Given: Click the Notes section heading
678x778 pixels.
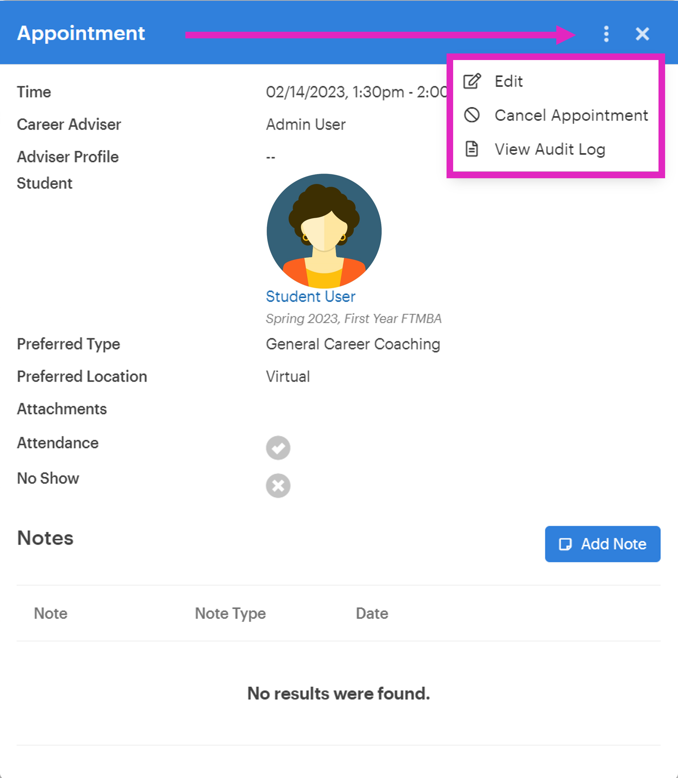Looking at the screenshot, I should 45,538.
